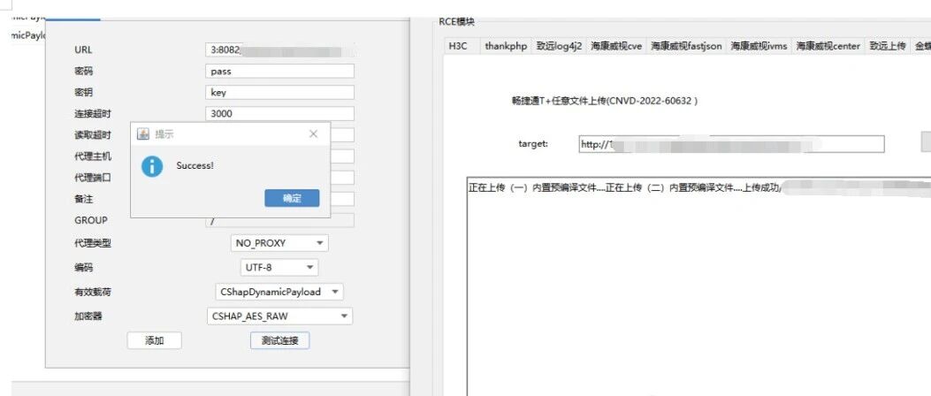Image resolution: width=931 pixels, height=396 pixels.
Task: Click the 密码 field containing pass
Action: coord(279,72)
